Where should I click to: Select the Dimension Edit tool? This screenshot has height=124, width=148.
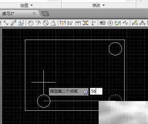(x=135, y=23)
